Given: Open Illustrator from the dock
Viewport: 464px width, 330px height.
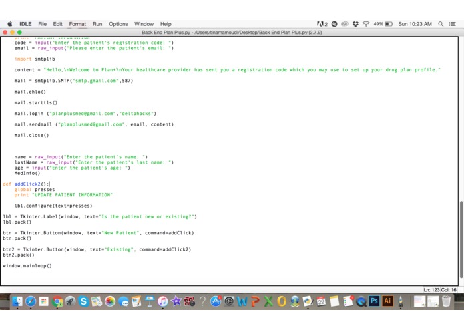Looking at the screenshot, I should (387, 301).
